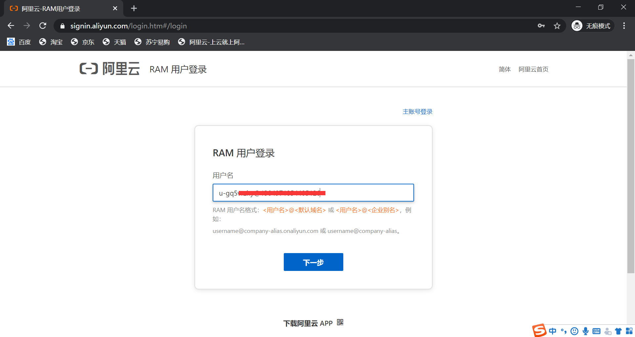Focus the 用户名 input field
Screen dimensions: 635x337
point(313,193)
